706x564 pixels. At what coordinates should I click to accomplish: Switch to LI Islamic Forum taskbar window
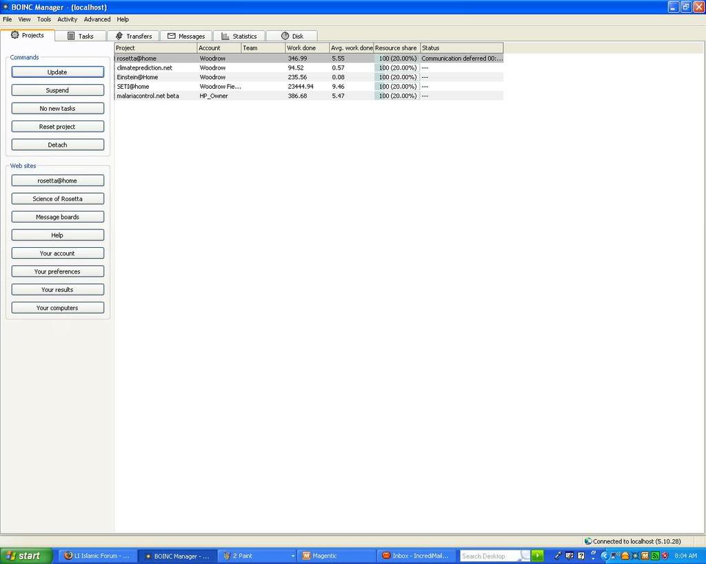[97, 556]
